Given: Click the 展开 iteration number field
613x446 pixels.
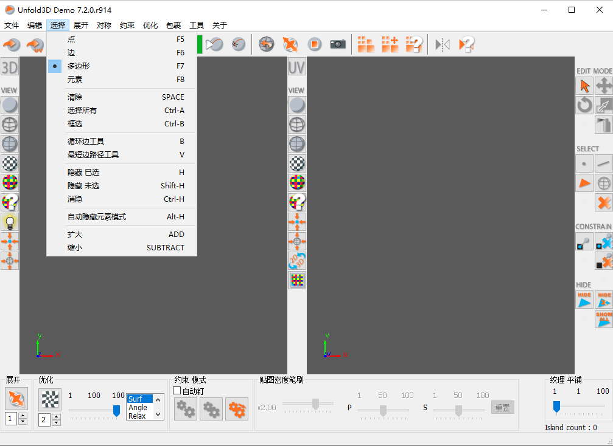Looking at the screenshot, I should [11, 419].
